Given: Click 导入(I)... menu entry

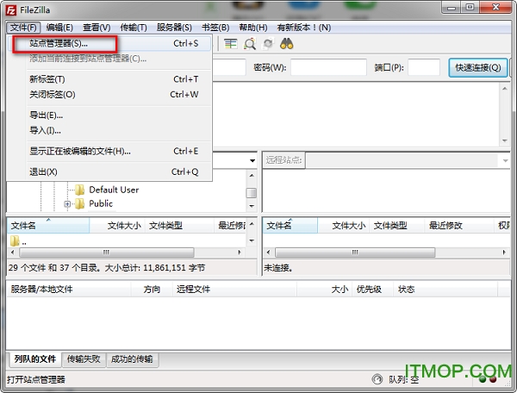Looking at the screenshot, I should pos(109,130).
